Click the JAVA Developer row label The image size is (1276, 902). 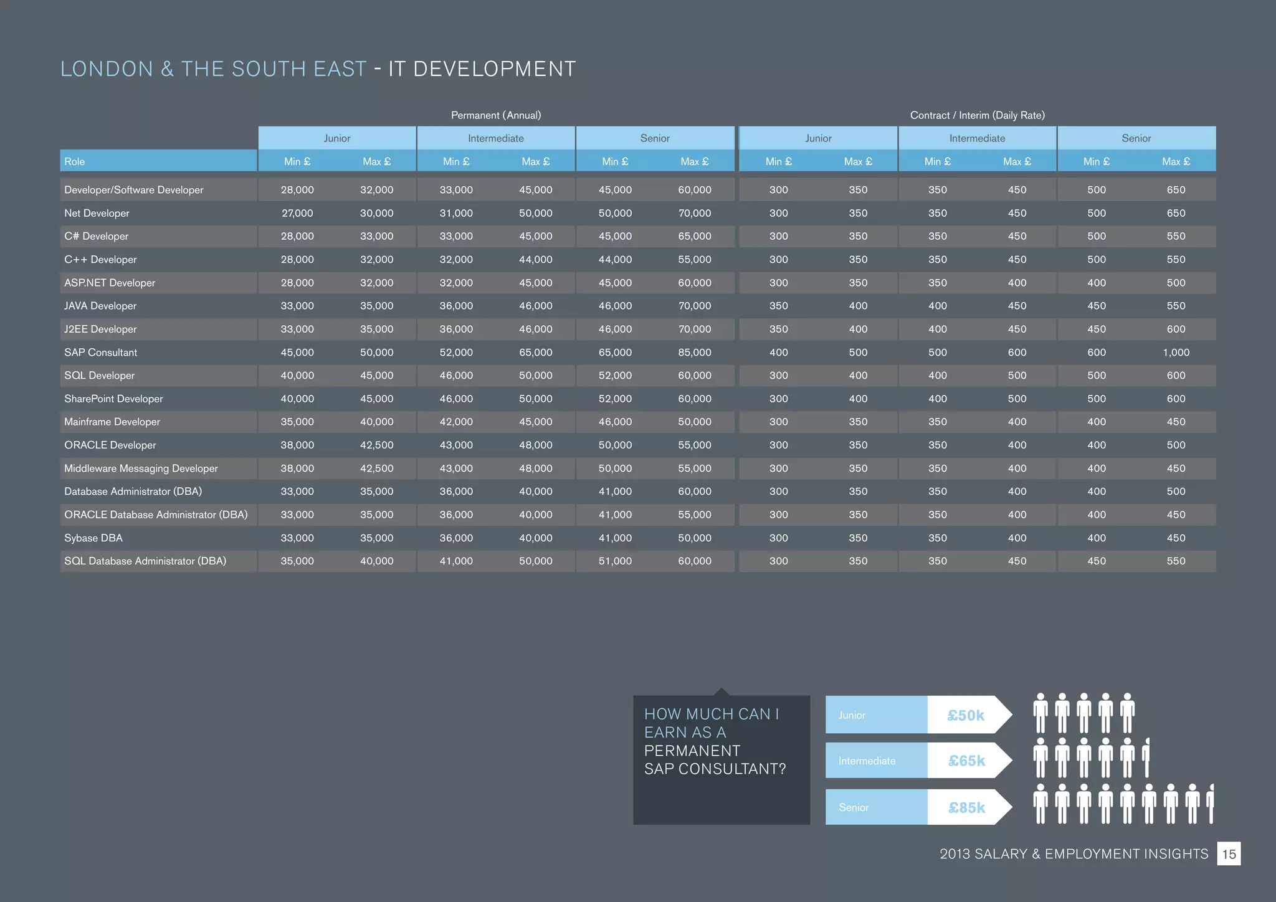[x=100, y=306]
